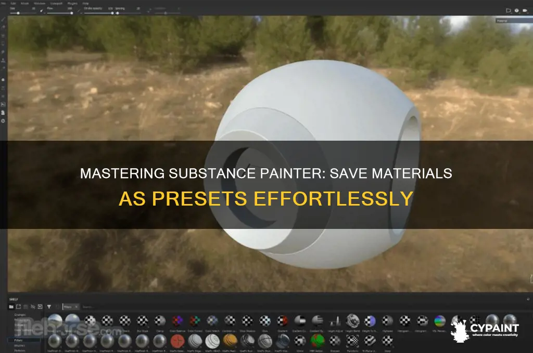Open the Mode menu
Screen dimensions: 533x353
tap(25, 4)
